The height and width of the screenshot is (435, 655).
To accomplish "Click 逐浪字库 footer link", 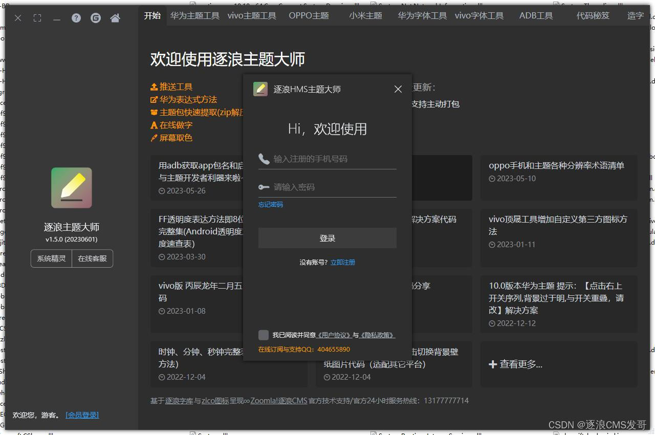I will point(179,401).
